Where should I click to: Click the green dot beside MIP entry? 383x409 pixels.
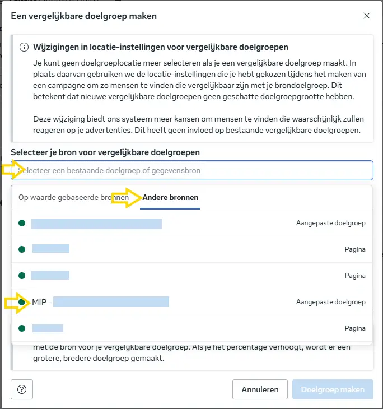point(22,302)
